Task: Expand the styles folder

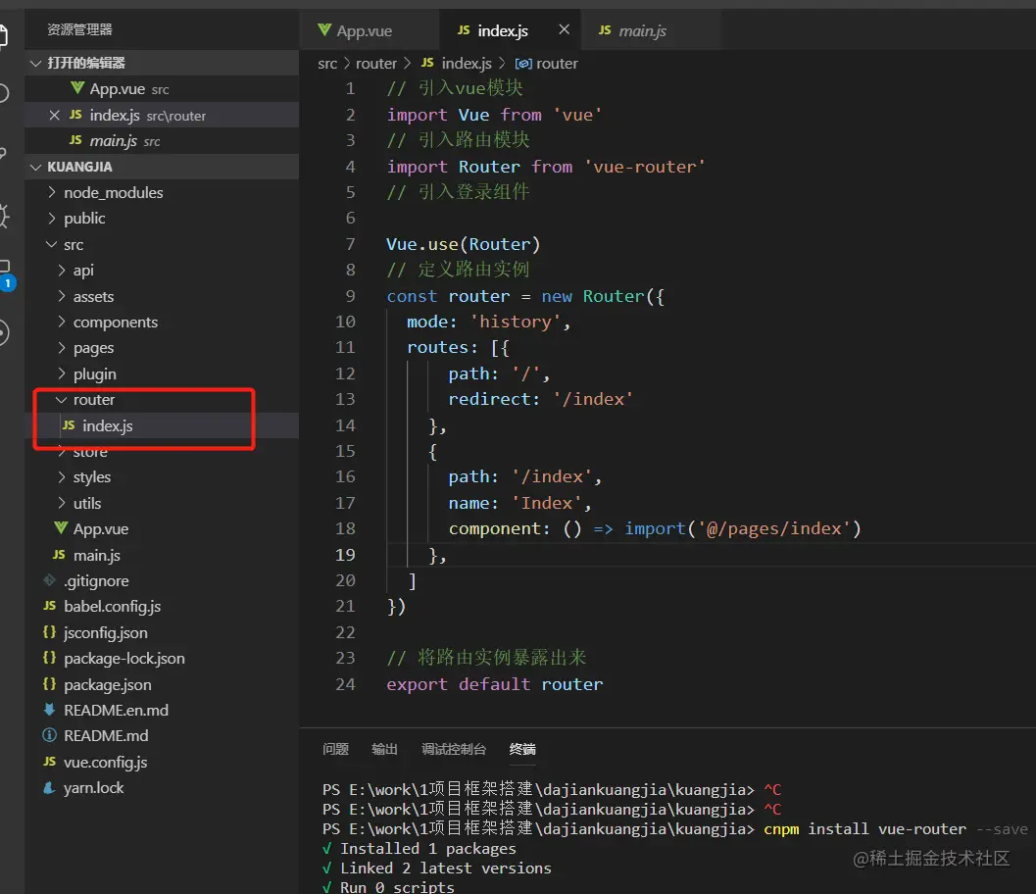Action: coord(62,477)
